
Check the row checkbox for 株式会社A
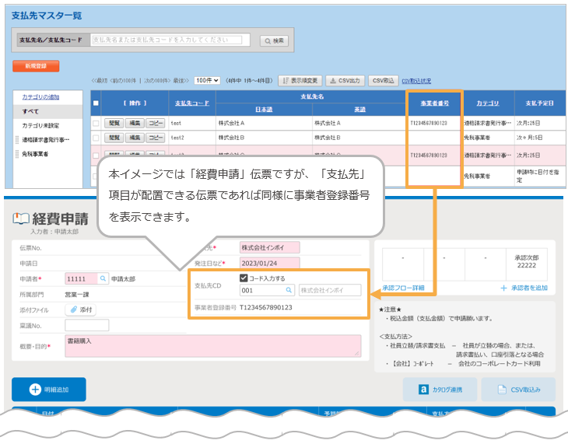[96, 123]
